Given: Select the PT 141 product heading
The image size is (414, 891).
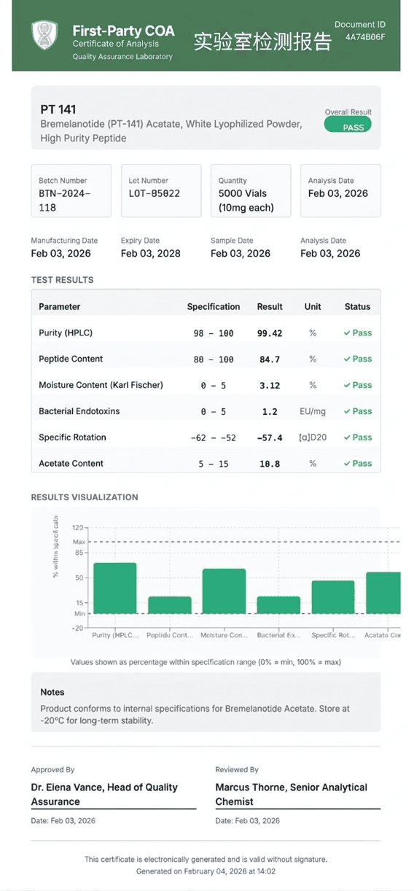Looking at the screenshot, I should (58, 109).
